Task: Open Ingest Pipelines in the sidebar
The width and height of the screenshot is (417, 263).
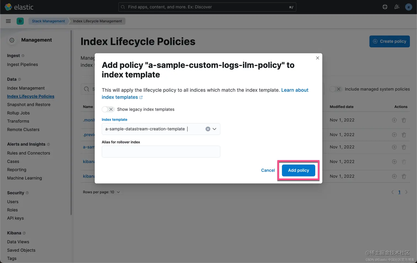Action: (23, 64)
